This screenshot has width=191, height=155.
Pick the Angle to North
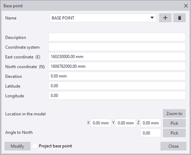coord(174,133)
